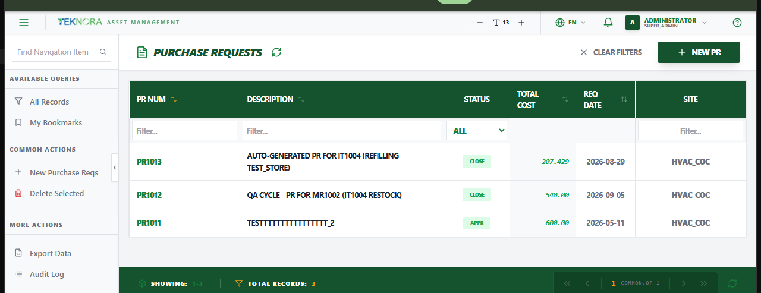Focus the Site filter field
This screenshot has width=761, height=293.
click(x=690, y=131)
